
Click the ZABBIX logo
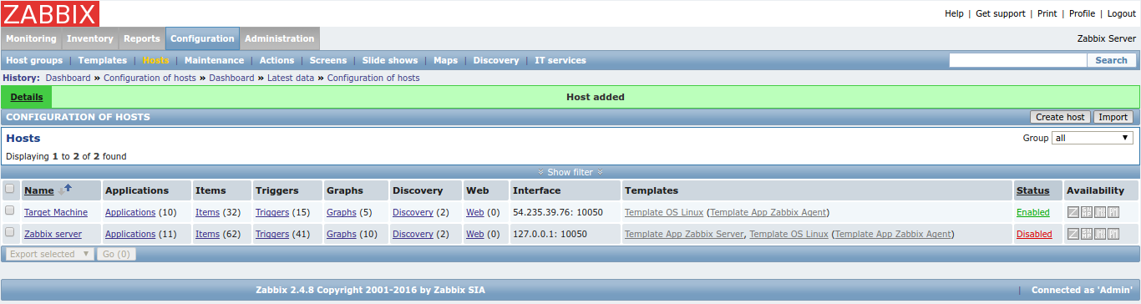pos(50,13)
